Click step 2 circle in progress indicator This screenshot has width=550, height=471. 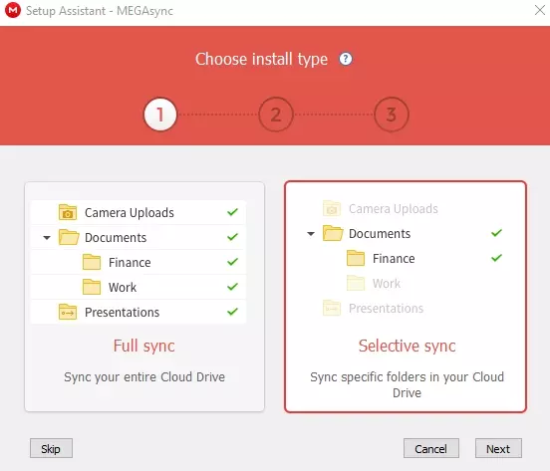[276, 115]
